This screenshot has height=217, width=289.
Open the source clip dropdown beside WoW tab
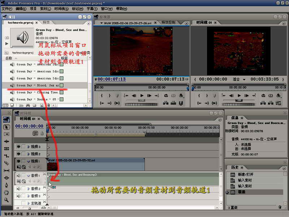(x=102, y=23)
